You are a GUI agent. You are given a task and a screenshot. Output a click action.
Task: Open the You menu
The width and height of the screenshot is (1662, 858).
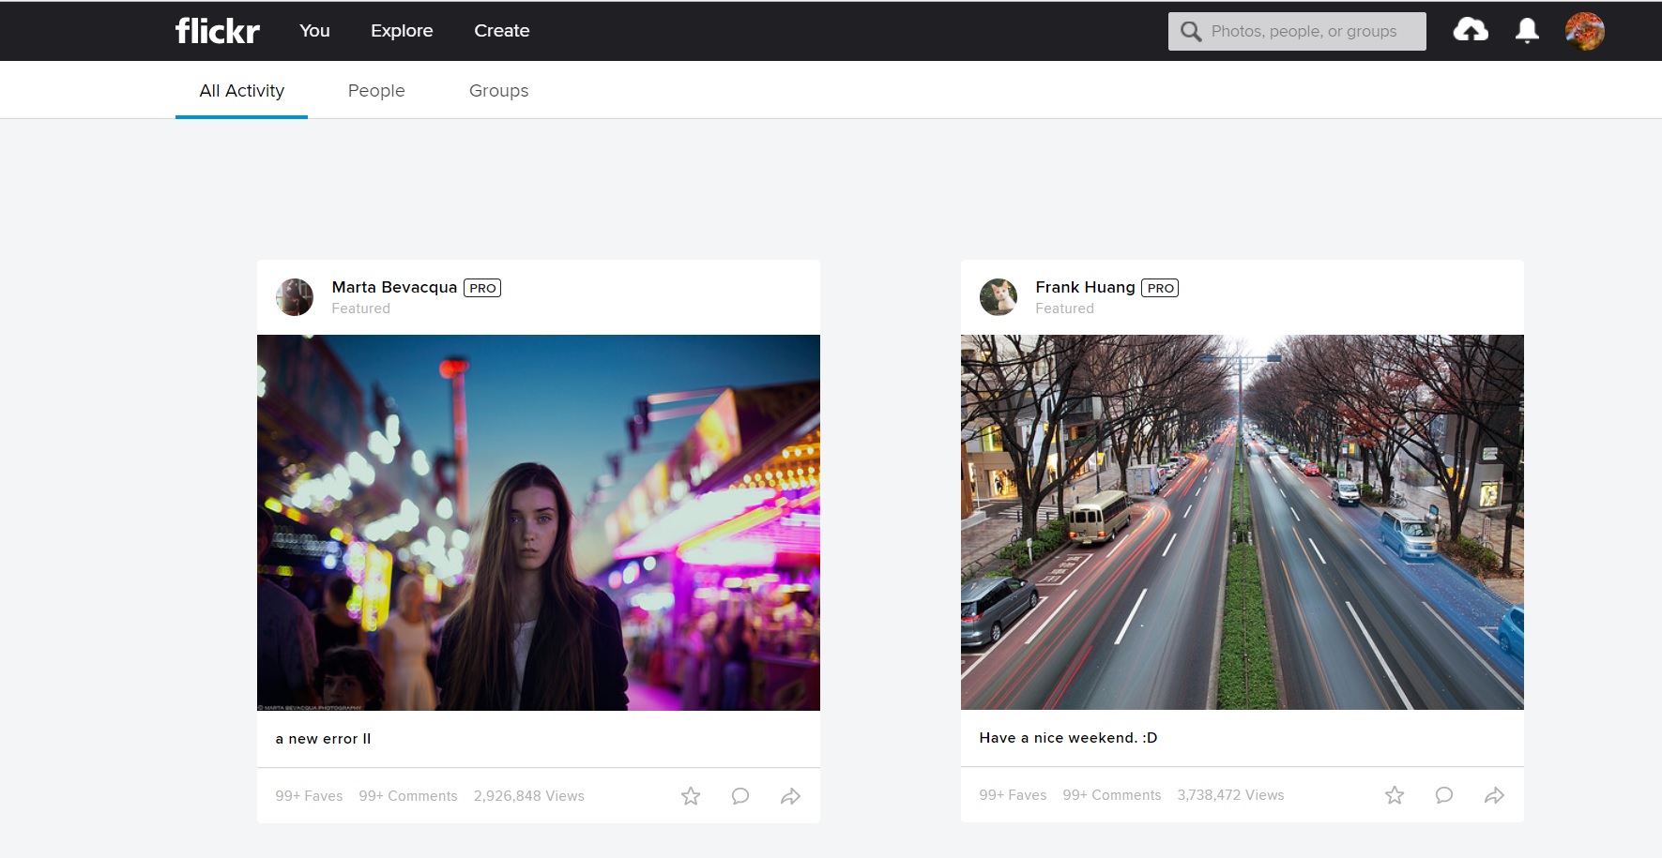(x=314, y=31)
